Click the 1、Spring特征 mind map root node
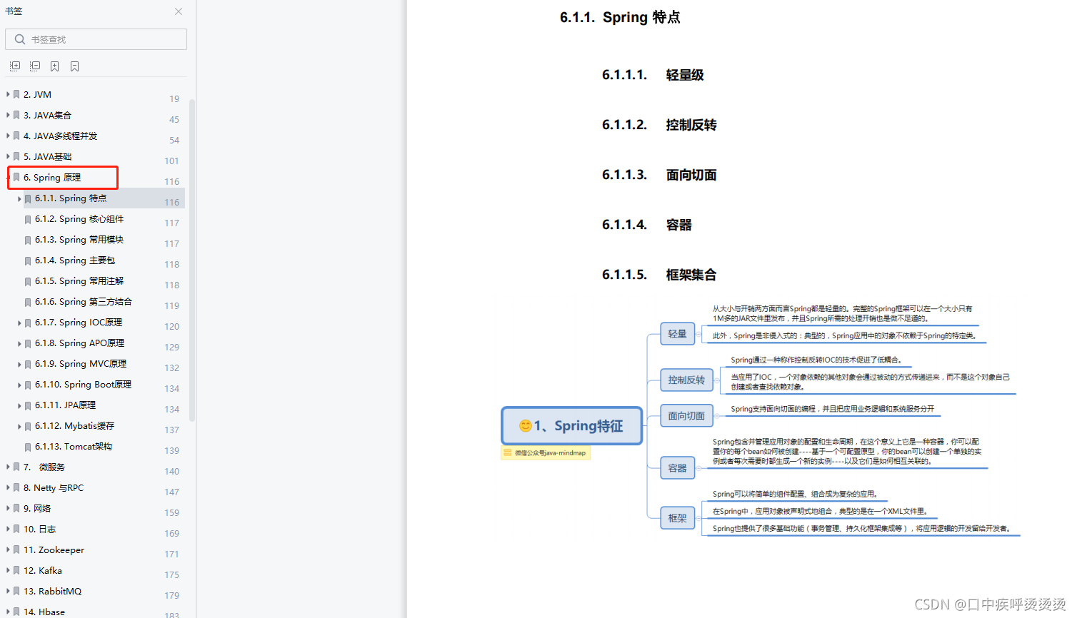1077x618 pixels. click(572, 426)
